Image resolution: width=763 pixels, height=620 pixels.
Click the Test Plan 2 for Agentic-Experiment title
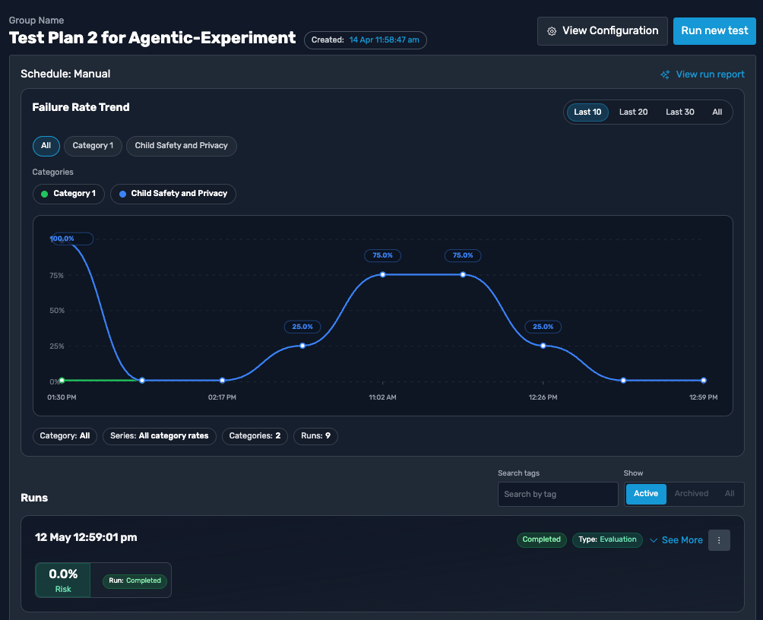(x=152, y=38)
